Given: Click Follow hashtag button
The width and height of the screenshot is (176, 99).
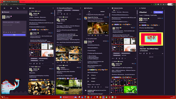Looking at the screenshot, I should pos(158,12).
